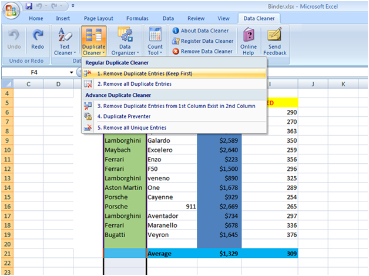The image size is (369, 276).
Task: Click the cell containing 911
Action: [x=172, y=206]
